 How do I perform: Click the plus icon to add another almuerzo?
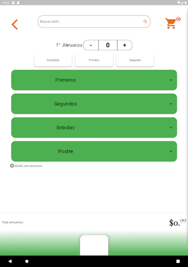click(12, 166)
